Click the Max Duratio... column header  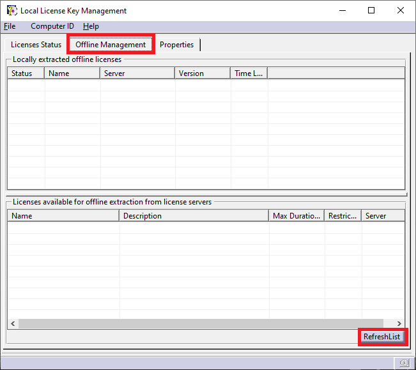(297, 216)
